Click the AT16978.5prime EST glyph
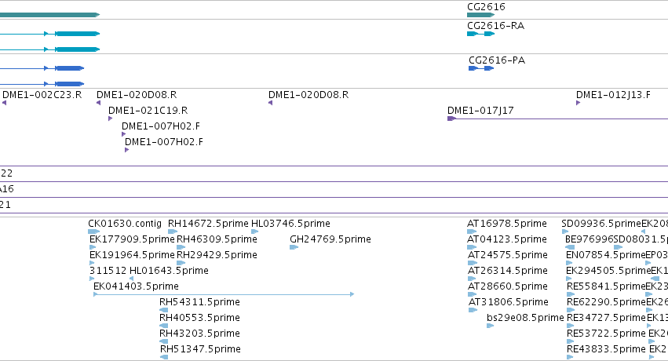The width and height of the screenshot is (668, 361). [x=472, y=232]
